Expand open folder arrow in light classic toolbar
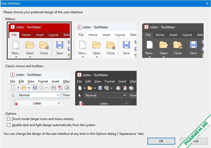 (29, 88)
